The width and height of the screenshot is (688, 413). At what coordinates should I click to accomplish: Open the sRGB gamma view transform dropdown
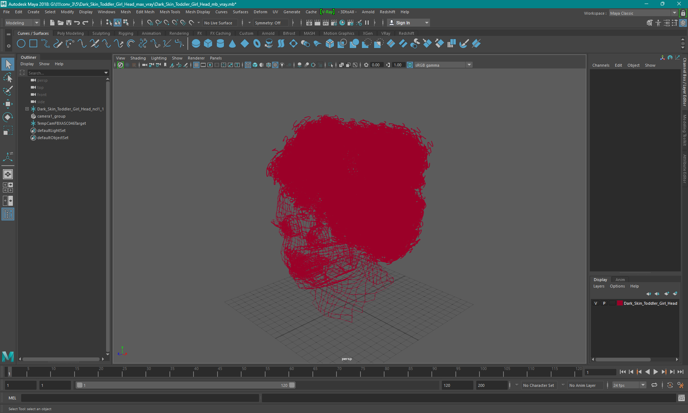[x=444, y=65]
